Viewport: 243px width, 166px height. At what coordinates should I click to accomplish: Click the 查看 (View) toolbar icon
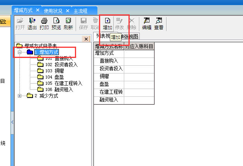(x=158, y=23)
